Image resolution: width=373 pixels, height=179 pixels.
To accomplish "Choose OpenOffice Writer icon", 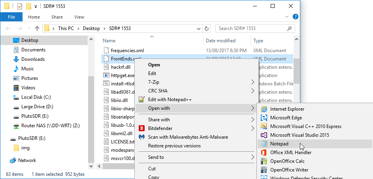I will point(264,170).
